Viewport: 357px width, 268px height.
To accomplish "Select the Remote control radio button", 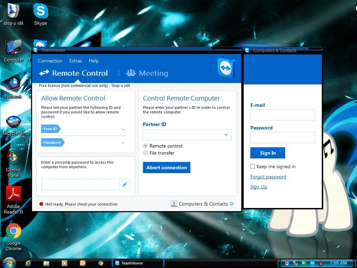I will [x=145, y=146].
